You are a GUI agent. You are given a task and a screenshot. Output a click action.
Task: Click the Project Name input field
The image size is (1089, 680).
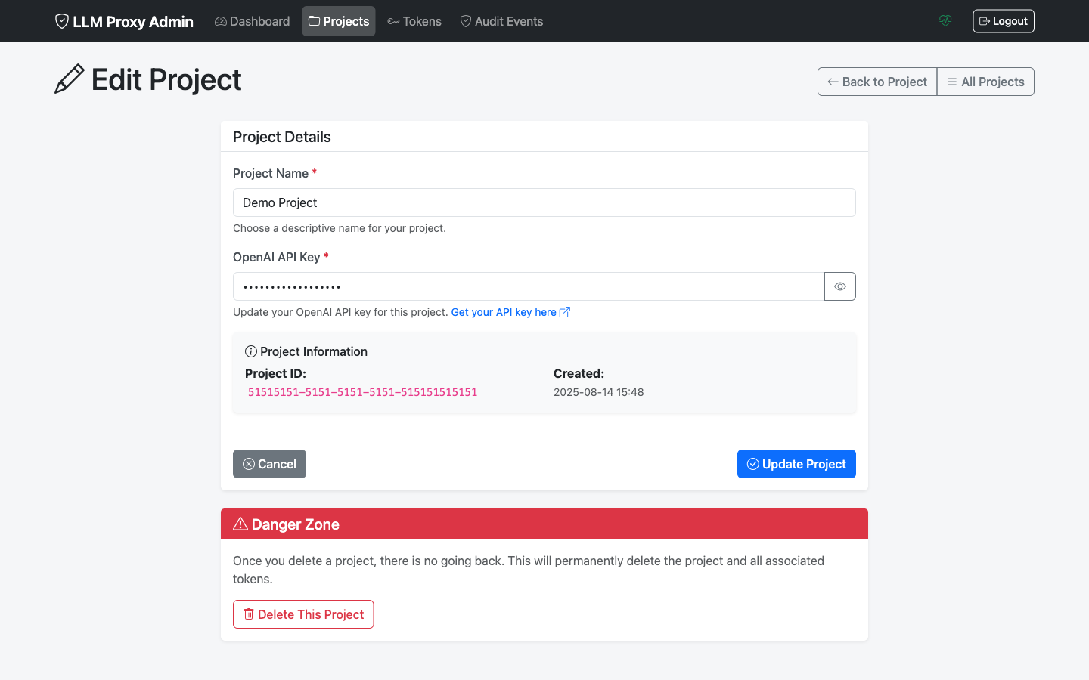(544, 202)
